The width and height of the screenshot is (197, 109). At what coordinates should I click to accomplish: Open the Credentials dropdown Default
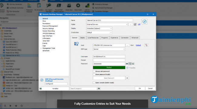[x=99, y=33]
